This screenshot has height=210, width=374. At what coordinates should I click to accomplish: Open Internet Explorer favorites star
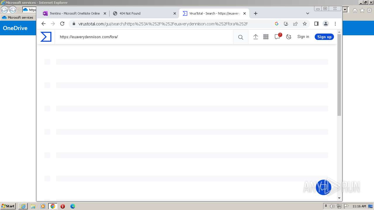click(362, 10)
